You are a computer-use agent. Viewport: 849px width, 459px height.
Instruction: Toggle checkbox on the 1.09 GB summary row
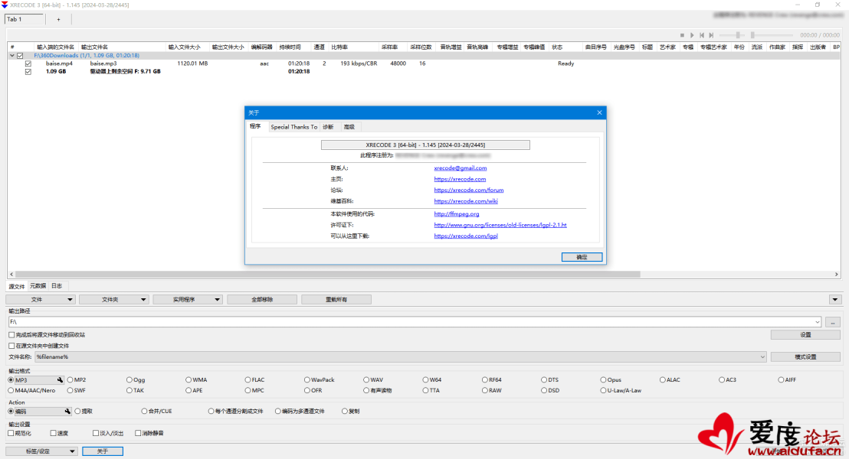point(28,71)
